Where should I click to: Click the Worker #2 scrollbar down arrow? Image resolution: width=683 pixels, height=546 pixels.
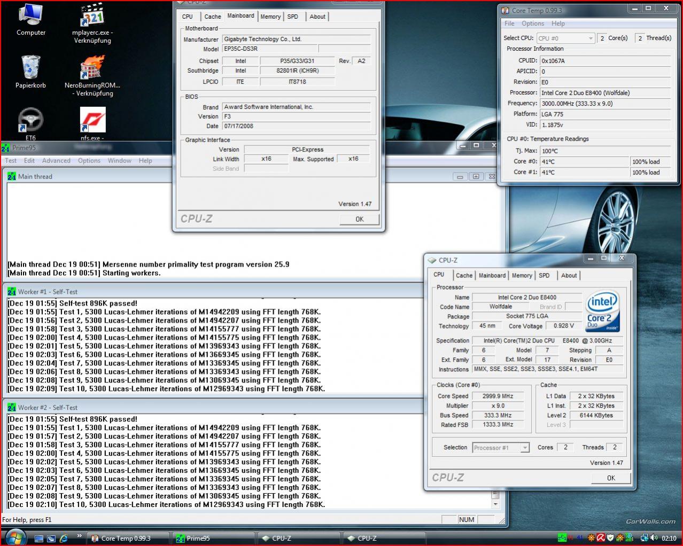(x=495, y=504)
